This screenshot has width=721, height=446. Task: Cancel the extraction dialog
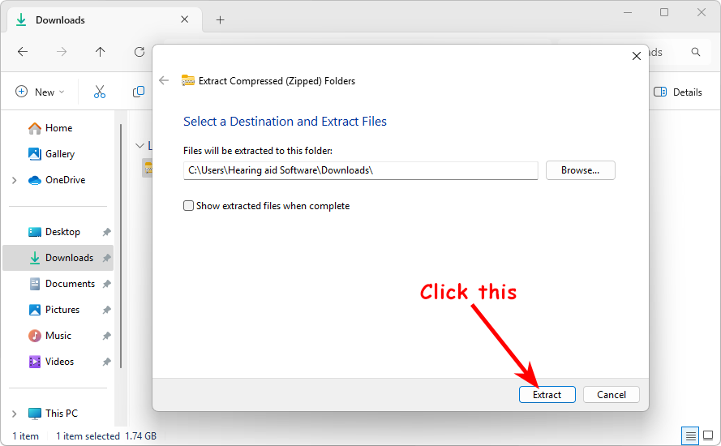[x=611, y=395]
